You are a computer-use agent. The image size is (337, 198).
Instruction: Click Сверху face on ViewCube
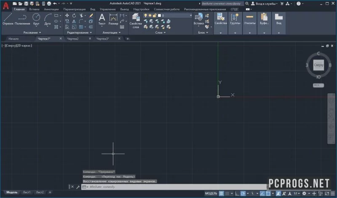(318, 65)
